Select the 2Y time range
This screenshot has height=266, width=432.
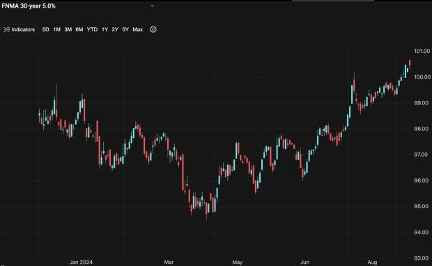tap(115, 29)
